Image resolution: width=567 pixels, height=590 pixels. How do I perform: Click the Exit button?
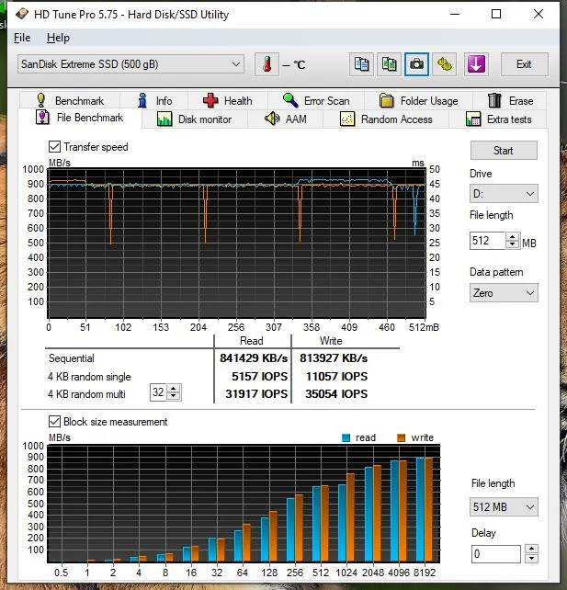pyautogui.click(x=524, y=64)
